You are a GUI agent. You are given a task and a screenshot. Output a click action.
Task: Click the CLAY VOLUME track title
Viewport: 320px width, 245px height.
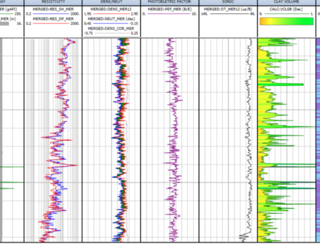[287, 2]
